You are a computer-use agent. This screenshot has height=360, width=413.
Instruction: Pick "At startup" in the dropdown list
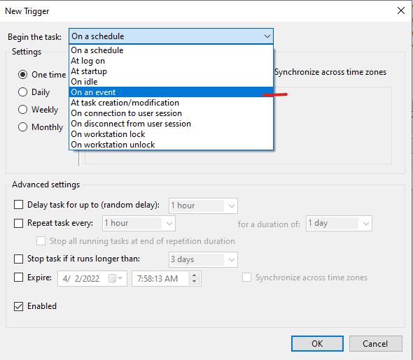tap(171, 71)
